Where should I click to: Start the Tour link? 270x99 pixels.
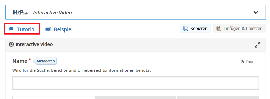tap(247, 62)
